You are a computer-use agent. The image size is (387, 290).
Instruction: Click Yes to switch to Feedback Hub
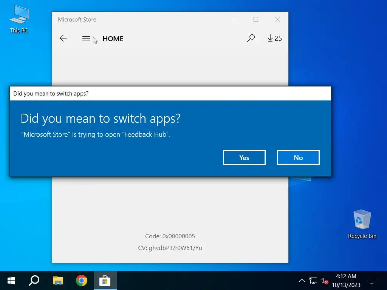click(x=244, y=157)
